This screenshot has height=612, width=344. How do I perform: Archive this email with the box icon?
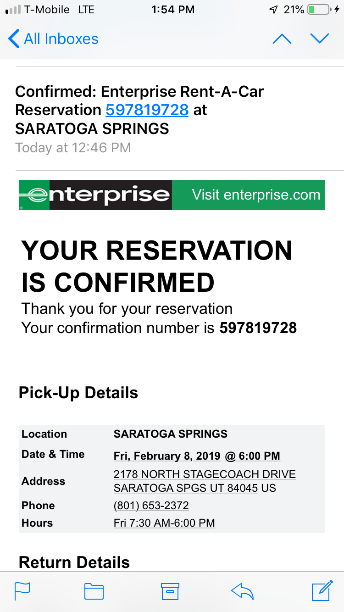(170, 591)
